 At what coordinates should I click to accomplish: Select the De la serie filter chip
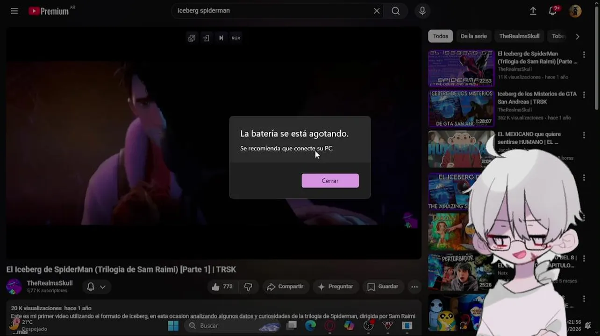tap(473, 36)
